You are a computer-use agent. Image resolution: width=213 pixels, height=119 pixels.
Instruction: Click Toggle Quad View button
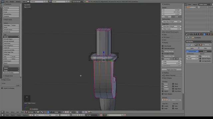171,70
